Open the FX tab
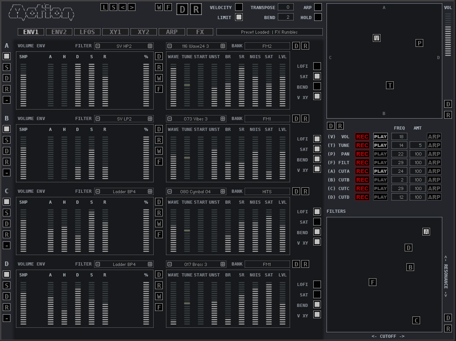 tap(200, 32)
